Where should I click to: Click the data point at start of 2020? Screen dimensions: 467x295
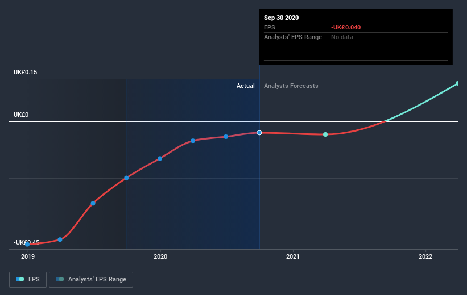coord(160,159)
